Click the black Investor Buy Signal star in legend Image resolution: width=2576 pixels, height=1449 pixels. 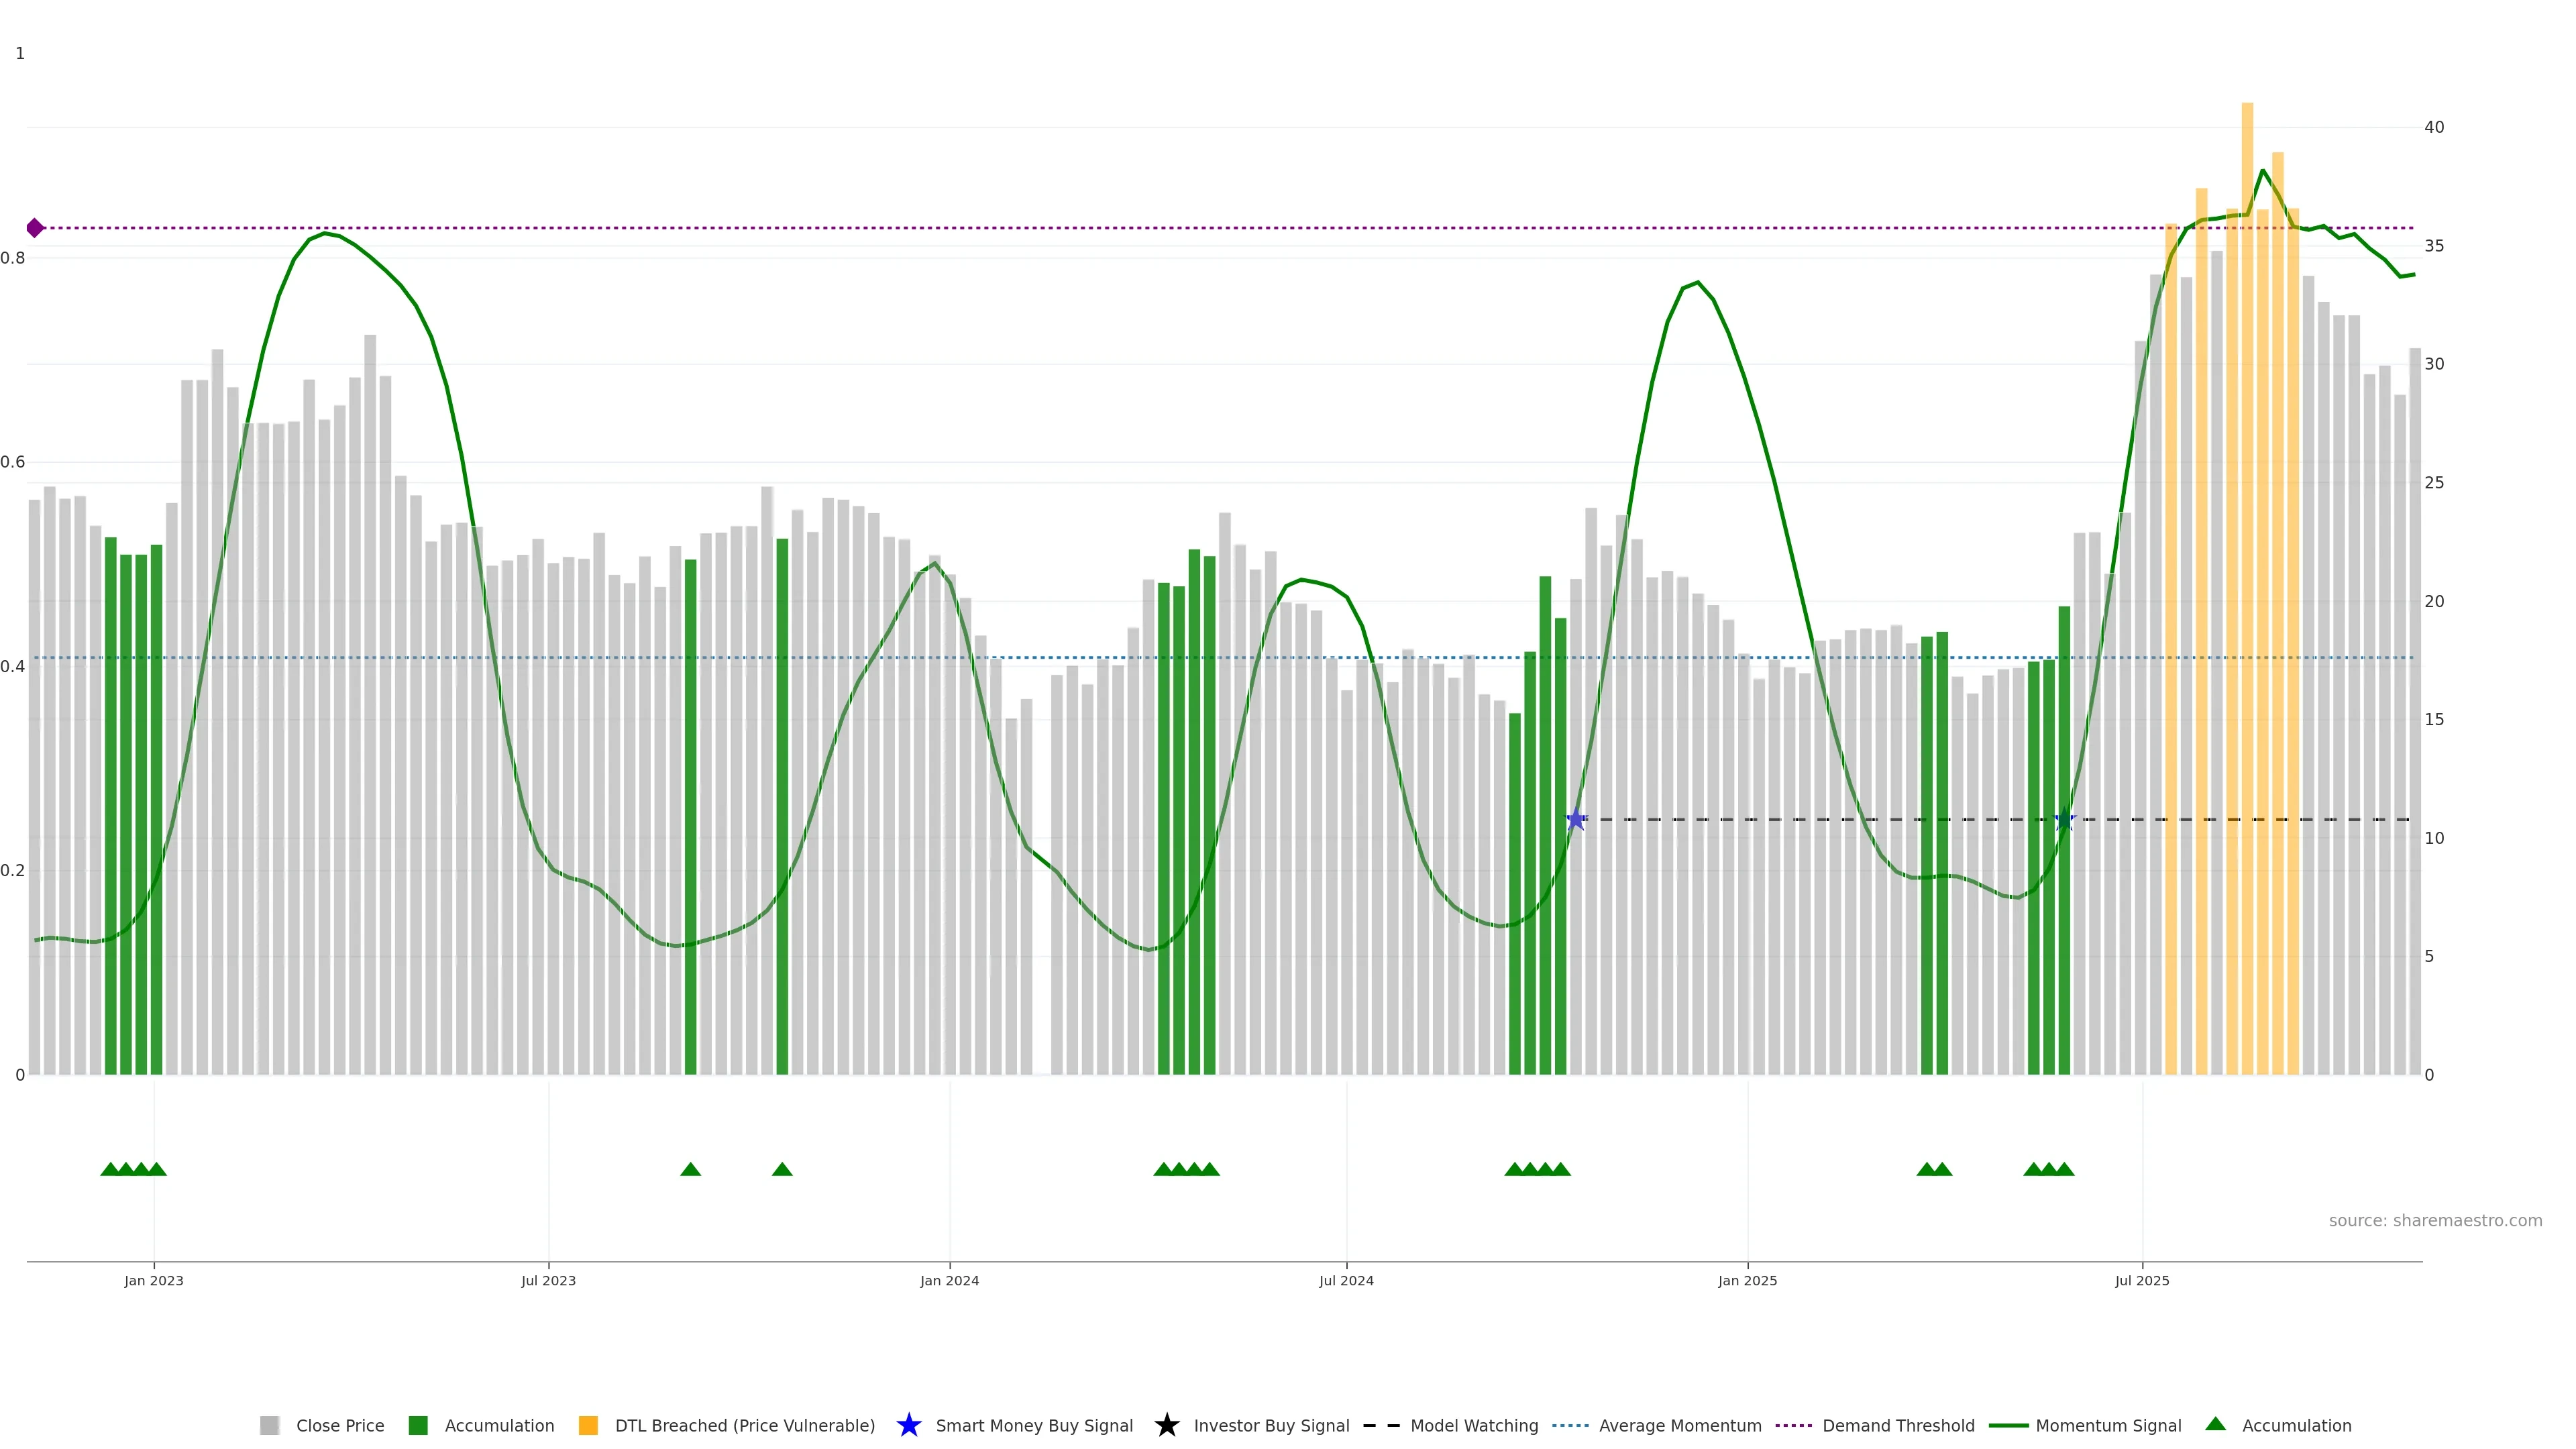pos(1167,1425)
